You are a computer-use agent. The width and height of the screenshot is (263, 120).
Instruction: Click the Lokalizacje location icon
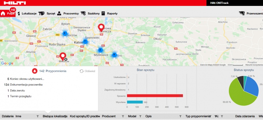coord(19,13)
